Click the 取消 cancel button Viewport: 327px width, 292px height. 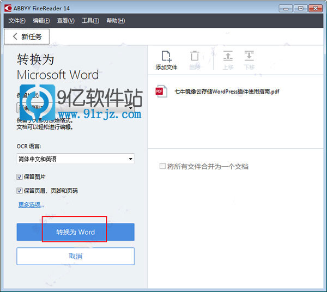coord(75,256)
